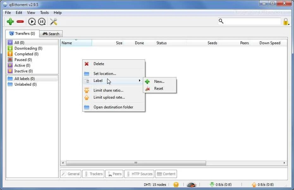Screen dimensions: 294x190
Task: Sort by the Status column header
Action: 171,43
